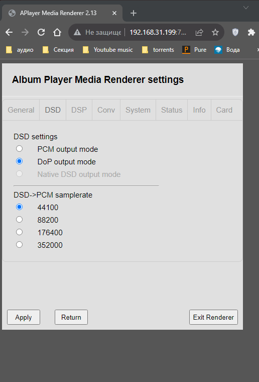Click the Exit Renderer button
This screenshot has width=259, height=382.
213,317
